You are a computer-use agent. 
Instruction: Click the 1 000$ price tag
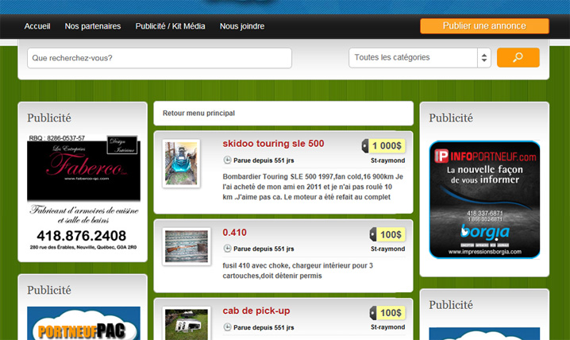(385, 145)
